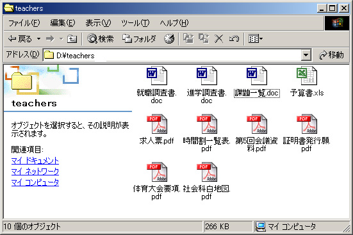Image resolution: width=353 pixels, height=235 pixels.
Task: Click the 266 KB status bar entry
Action: click(217, 227)
